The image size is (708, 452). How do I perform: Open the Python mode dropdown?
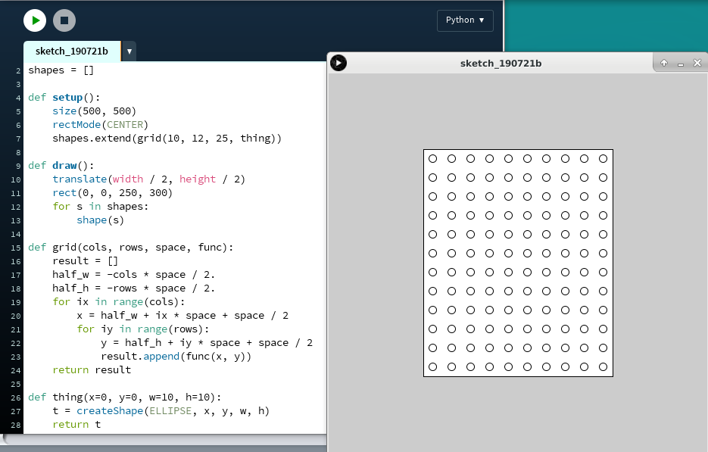(x=465, y=20)
